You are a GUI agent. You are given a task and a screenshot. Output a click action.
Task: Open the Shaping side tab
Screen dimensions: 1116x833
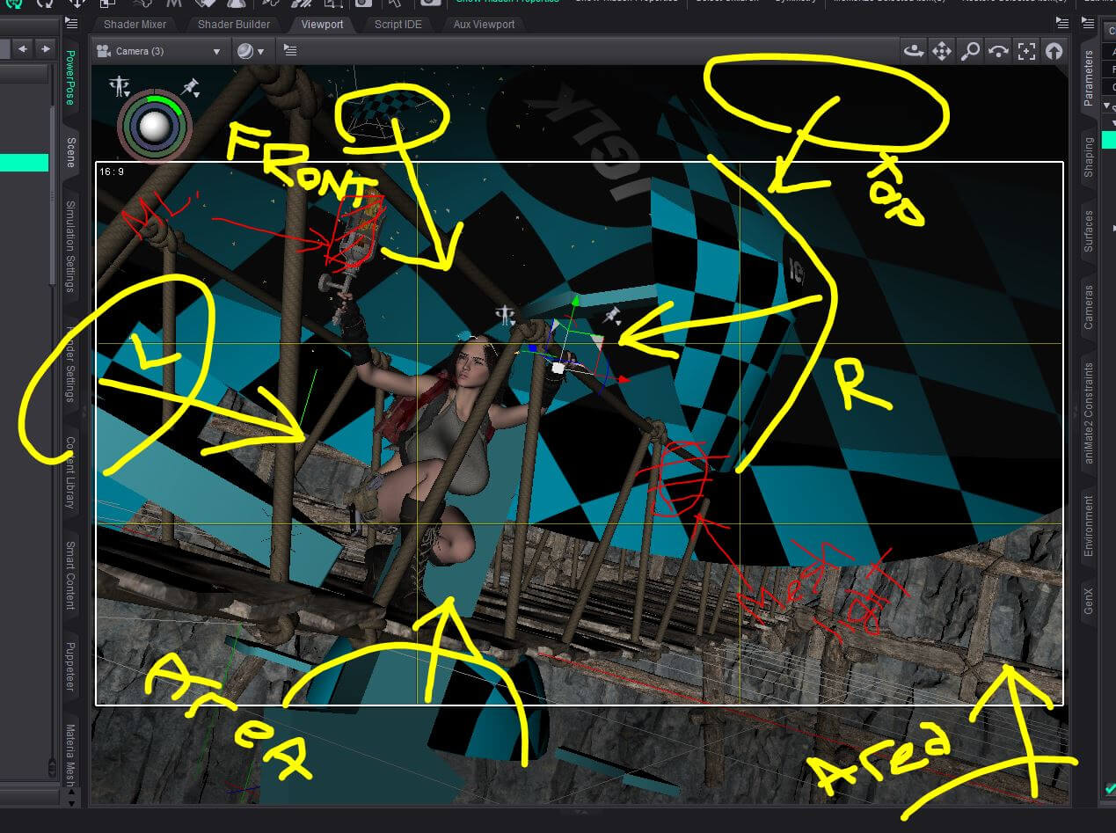click(x=1088, y=157)
